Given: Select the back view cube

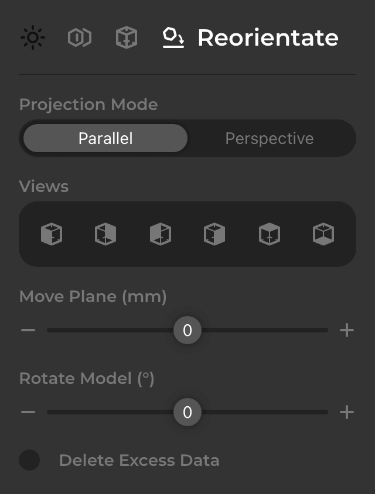Looking at the screenshot, I should coord(106,234).
